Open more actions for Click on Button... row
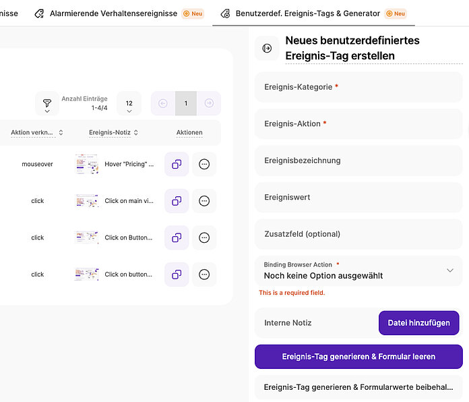 click(x=204, y=237)
